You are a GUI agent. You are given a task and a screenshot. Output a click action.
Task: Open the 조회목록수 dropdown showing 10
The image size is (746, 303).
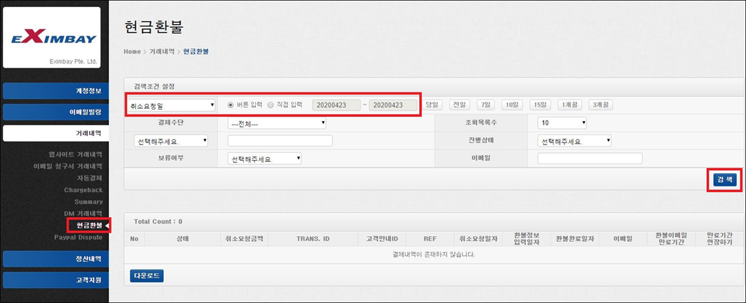point(562,123)
